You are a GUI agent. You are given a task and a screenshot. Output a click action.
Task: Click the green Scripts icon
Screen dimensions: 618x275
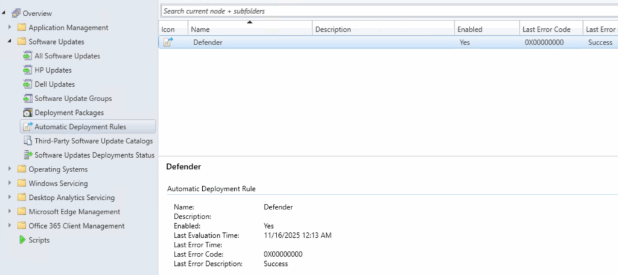pyautogui.click(x=22, y=240)
